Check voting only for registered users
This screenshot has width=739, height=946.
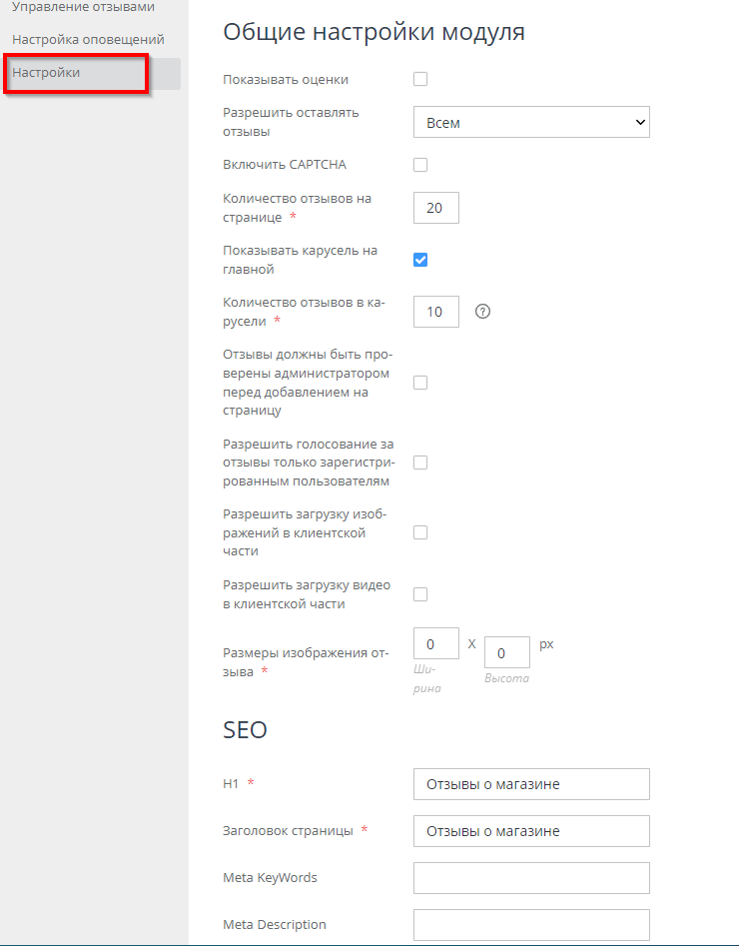pos(420,463)
